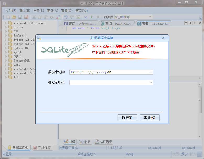Viewport: 204px width, 159px height.
Task: Click the AB find-replace icon
Action: click(58, 17)
